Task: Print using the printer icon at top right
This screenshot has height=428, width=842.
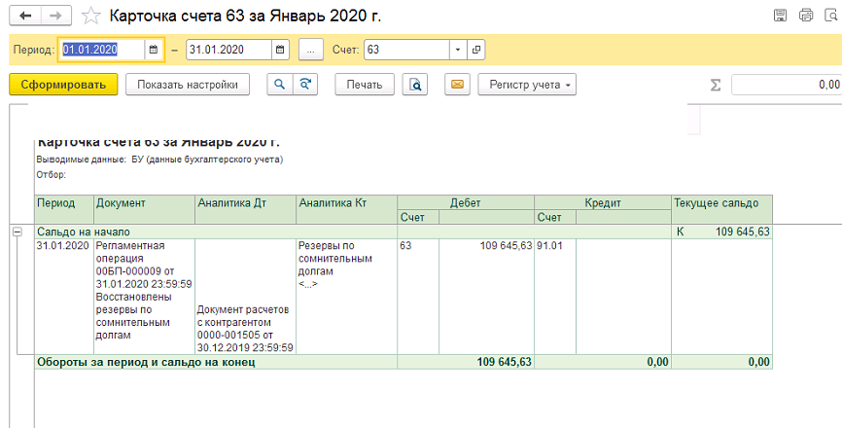Action: (x=806, y=15)
